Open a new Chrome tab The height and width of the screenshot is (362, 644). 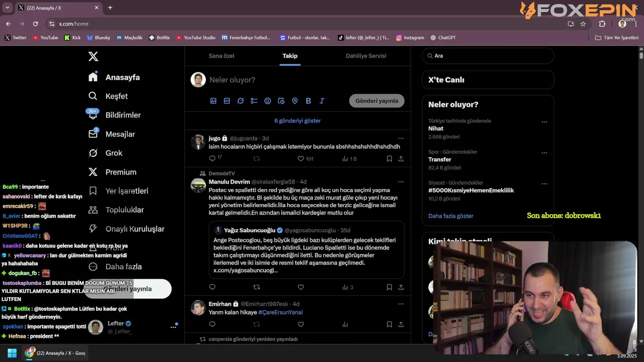point(110,8)
